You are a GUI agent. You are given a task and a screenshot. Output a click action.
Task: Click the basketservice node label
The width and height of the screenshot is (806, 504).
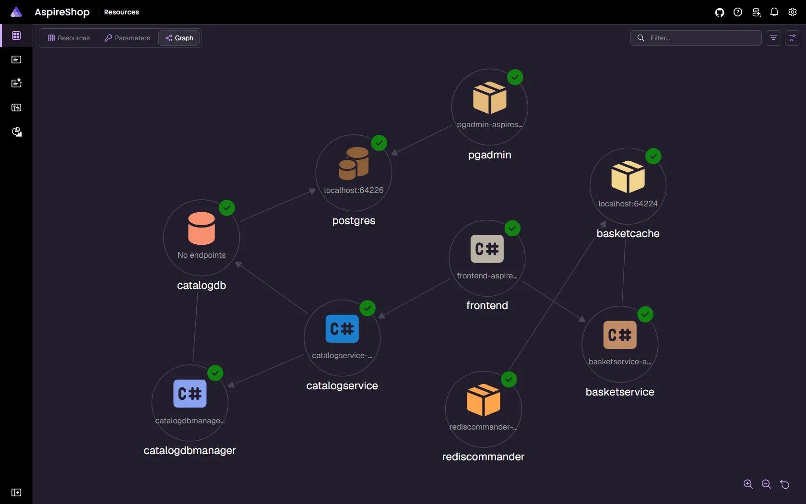coord(620,392)
